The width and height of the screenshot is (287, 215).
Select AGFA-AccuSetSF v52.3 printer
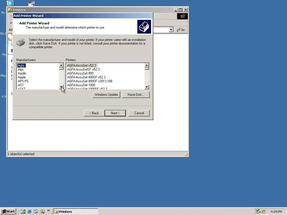pyautogui.click(x=84, y=69)
